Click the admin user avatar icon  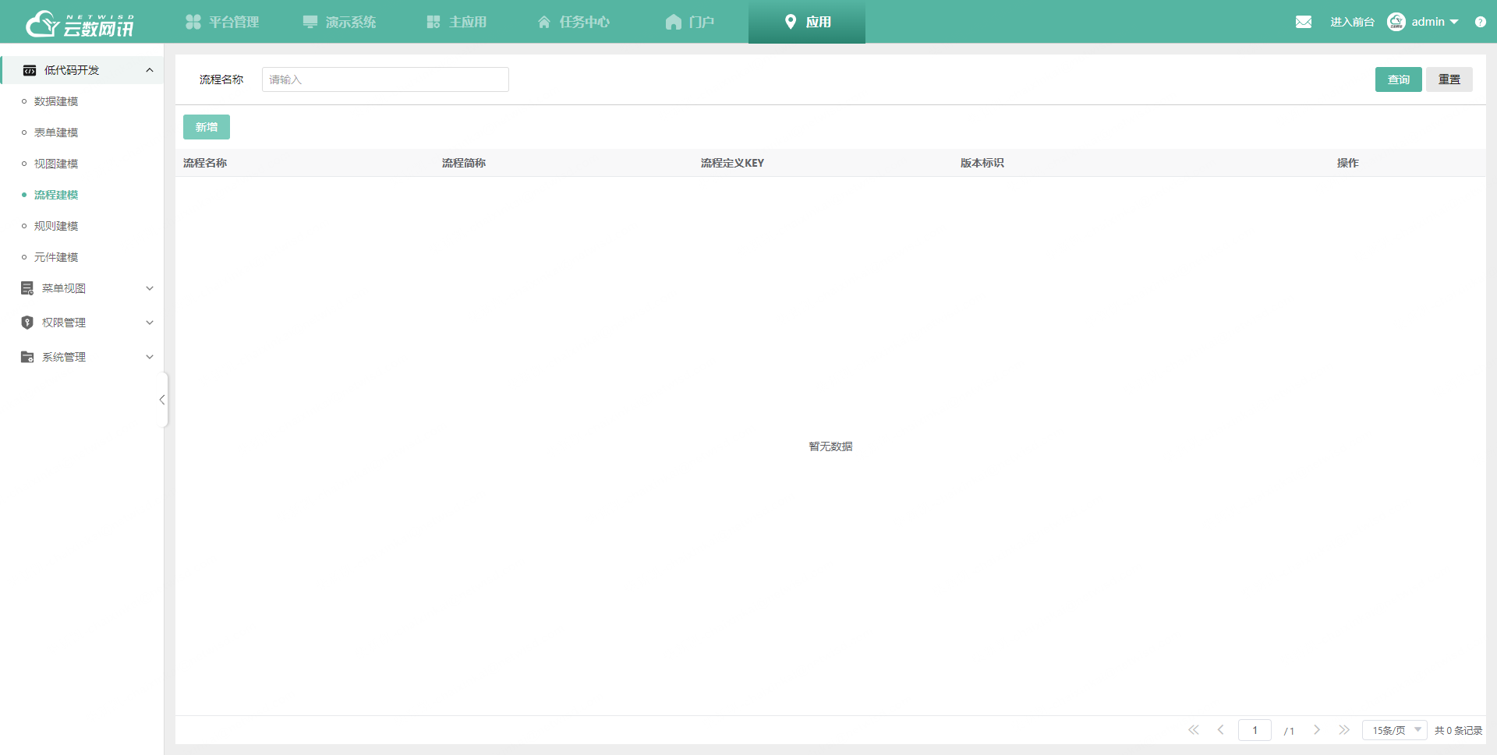[x=1396, y=22]
